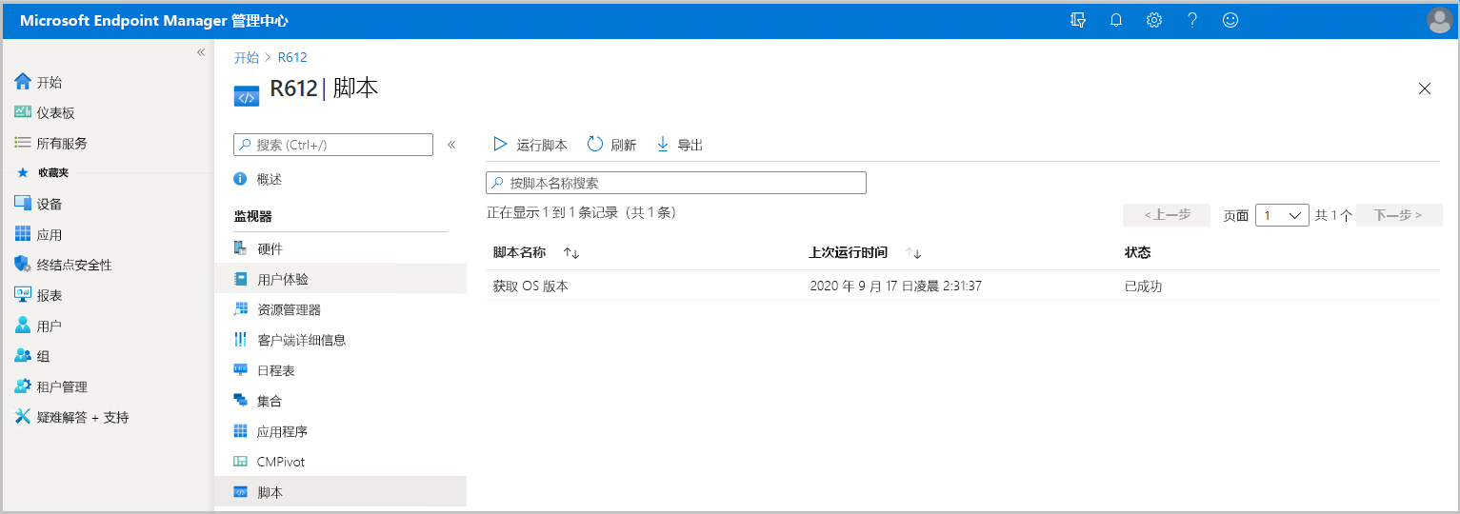
Task: Click the 导出 toolbar button
Action: 680,145
